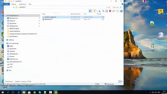Sort by the Имя column header
This screenshot has width=167, height=94.
tap(44, 14)
